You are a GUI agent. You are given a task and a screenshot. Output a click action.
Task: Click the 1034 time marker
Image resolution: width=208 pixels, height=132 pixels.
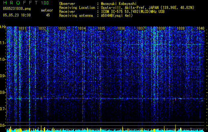82,28
